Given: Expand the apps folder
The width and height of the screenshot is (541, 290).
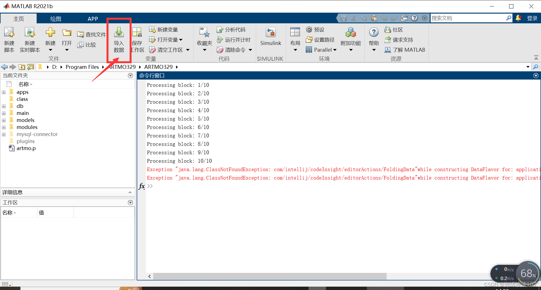Looking at the screenshot, I should (x=4, y=92).
